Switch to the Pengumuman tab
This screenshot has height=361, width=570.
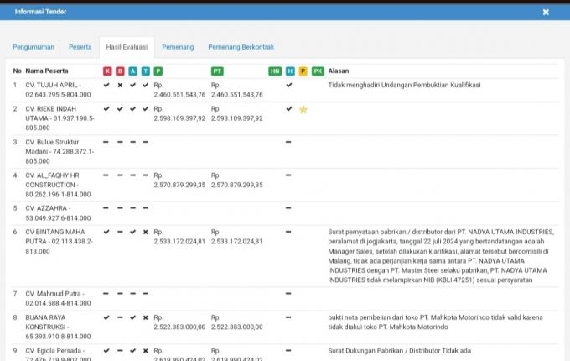(35, 47)
